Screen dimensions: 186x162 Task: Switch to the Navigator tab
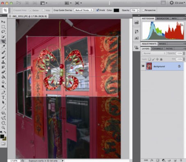pos(163,18)
